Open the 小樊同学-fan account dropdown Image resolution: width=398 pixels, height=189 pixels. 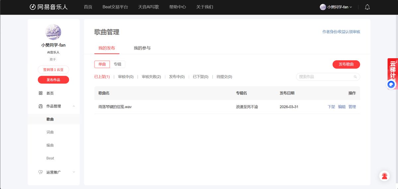click(336, 7)
